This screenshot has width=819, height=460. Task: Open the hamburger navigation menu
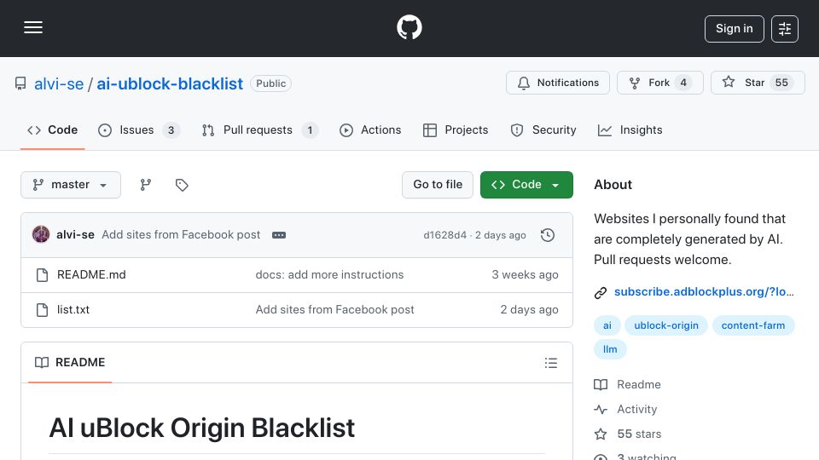(x=33, y=27)
